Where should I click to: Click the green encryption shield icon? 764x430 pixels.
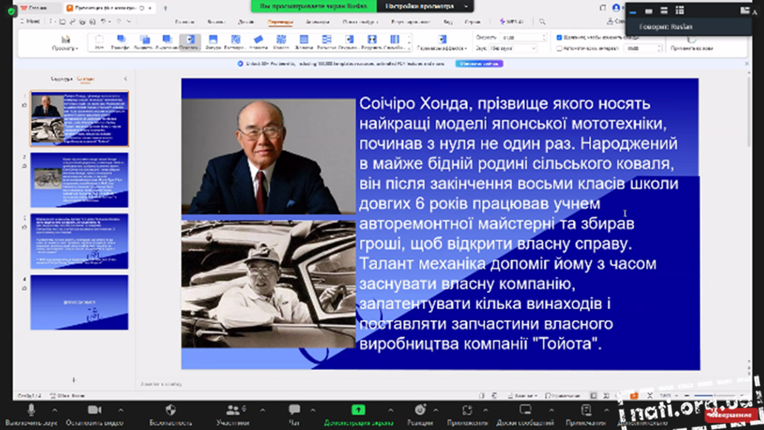click(x=11, y=11)
